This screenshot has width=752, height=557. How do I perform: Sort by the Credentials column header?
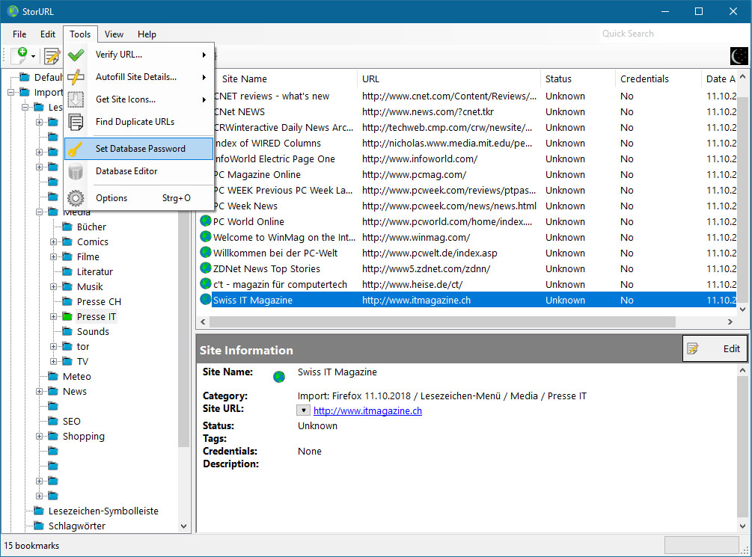coord(658,79)
